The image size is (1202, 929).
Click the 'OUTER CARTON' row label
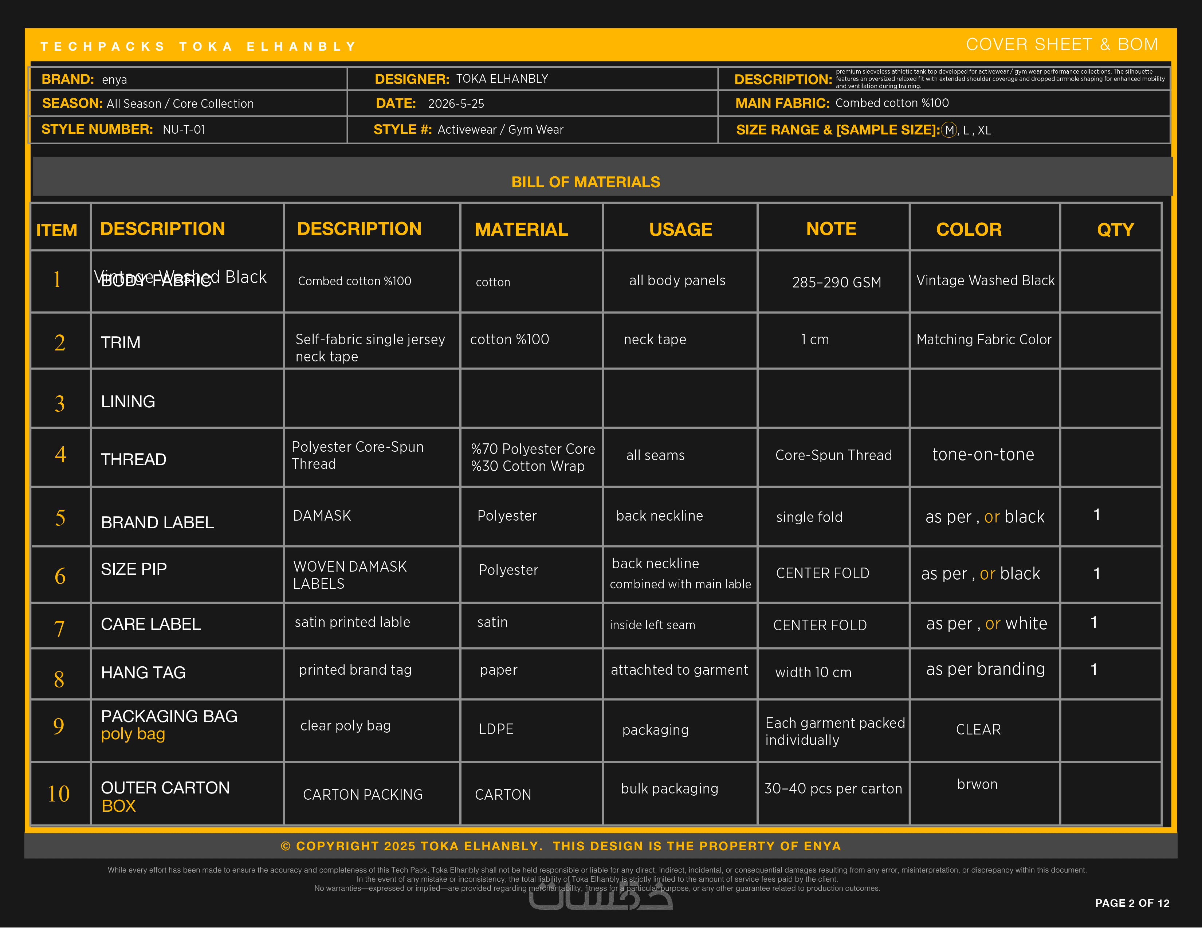[165, 788]
